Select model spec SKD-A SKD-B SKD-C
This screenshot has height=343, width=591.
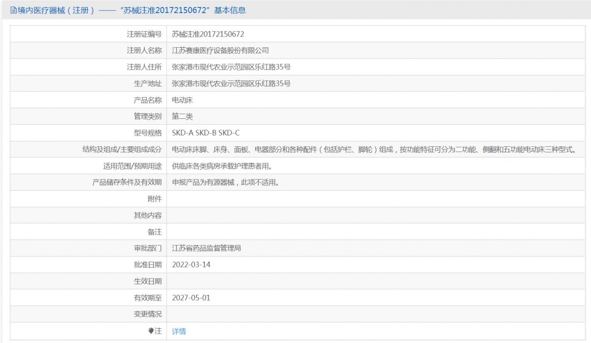point(206,133)
